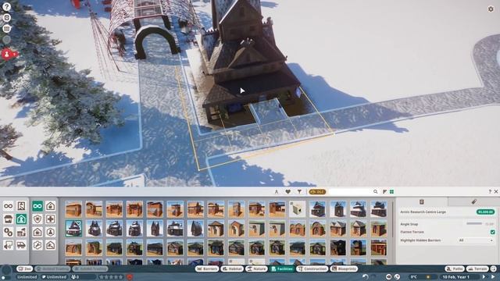Click the red alert icon next to star rating
Viewport: 500px width, 281px height.
[130, 277]
